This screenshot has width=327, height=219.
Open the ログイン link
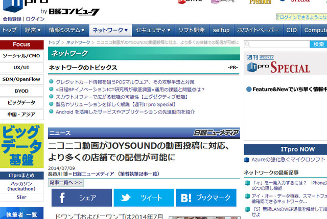coord(35,19)
